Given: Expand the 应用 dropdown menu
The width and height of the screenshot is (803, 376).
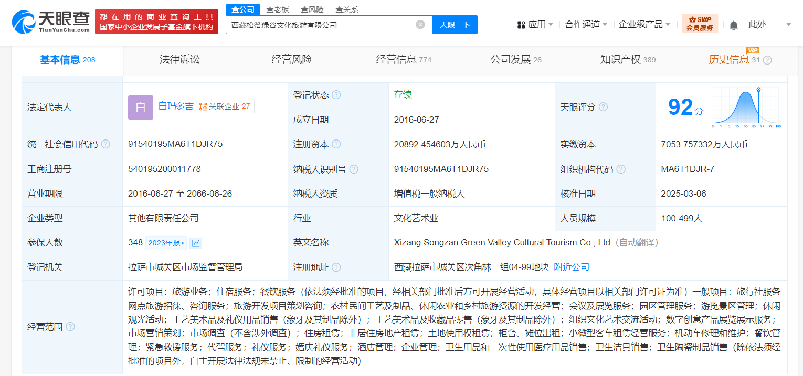Looking at the screenshot, I should (x=535, y=25).
